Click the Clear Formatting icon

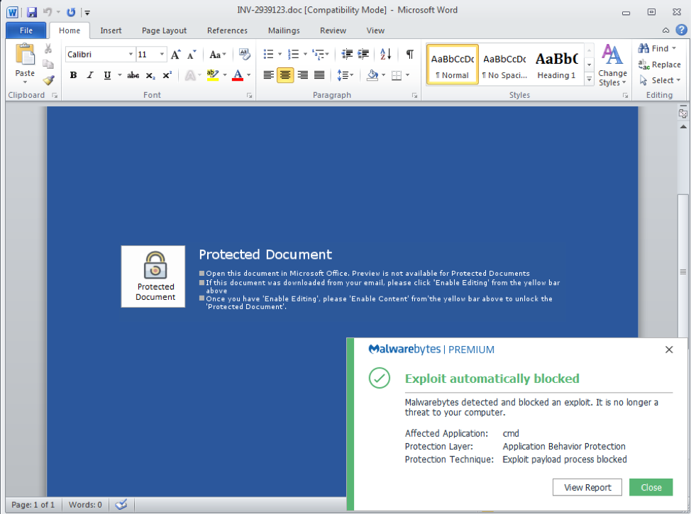point(245,54)
